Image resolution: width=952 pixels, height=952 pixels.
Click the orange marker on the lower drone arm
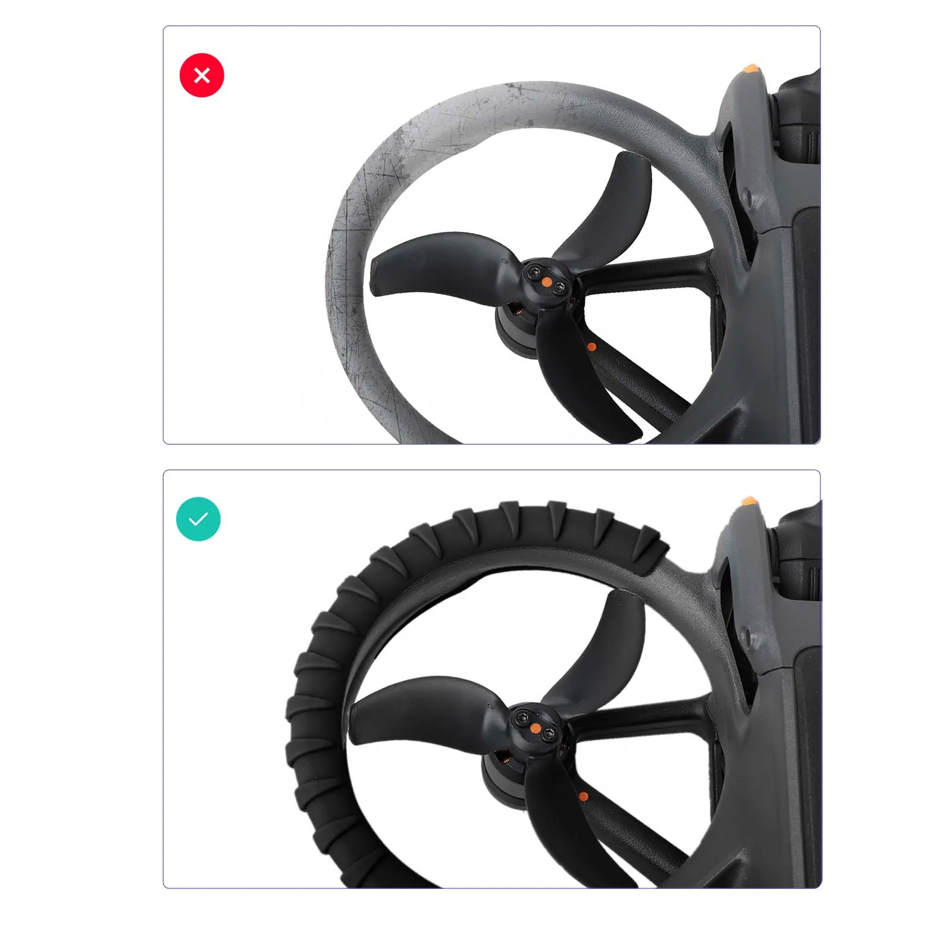[583, 796]
